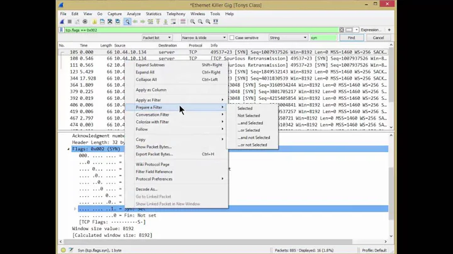Toggle colorize packet list icon
The height and width of the screenshot is (254, 453).
(183, 21)
